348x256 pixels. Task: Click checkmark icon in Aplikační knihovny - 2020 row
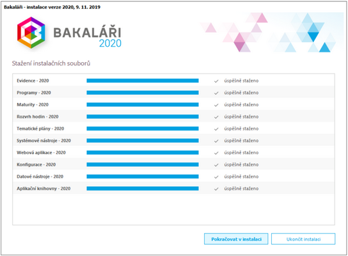216,189
